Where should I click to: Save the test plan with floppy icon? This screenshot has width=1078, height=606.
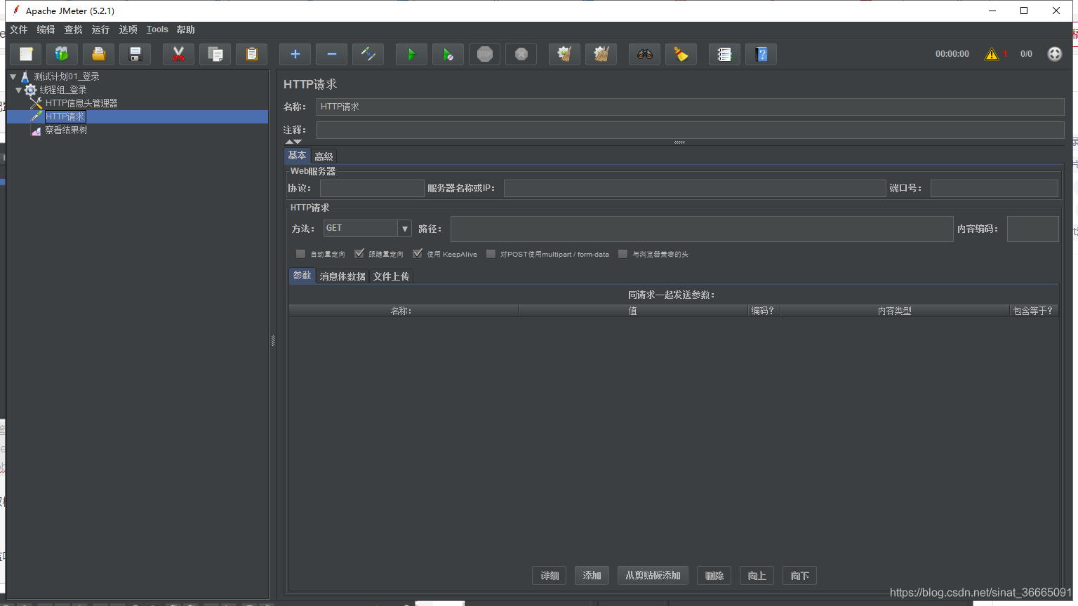(135, 54)
